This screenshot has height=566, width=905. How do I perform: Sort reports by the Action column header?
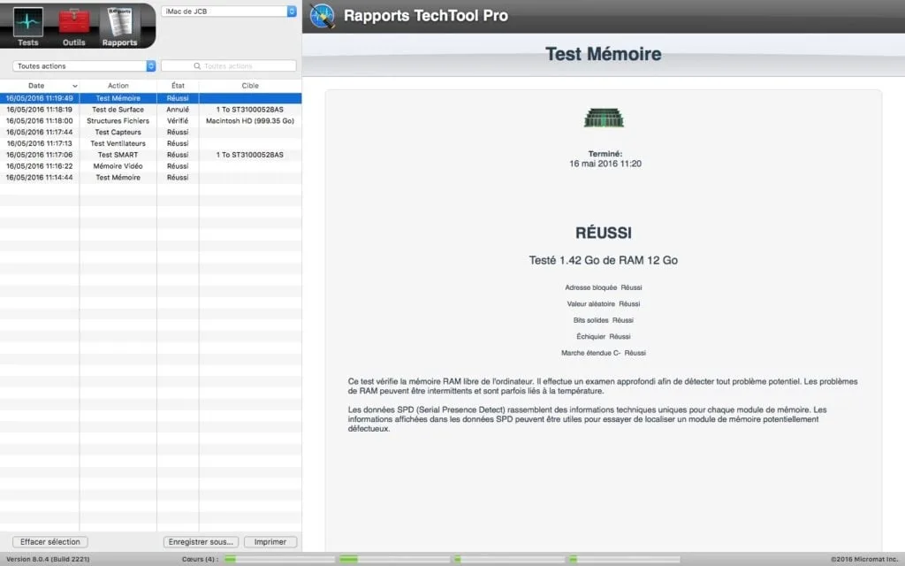click(x=120, y=86)
